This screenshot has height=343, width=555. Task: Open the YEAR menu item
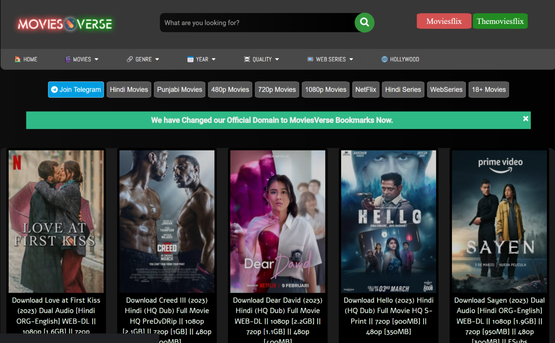coord(202,59)
